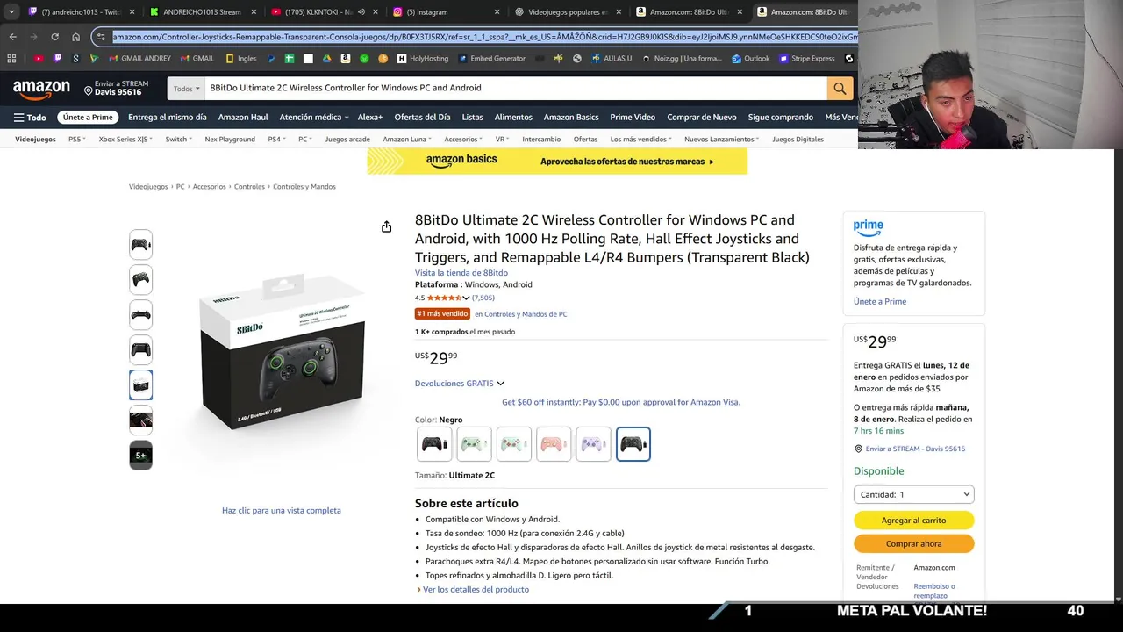The image size is (1123, 632).
Task: Click the amazon basics promo banner
Action: [x=557, y=162]
